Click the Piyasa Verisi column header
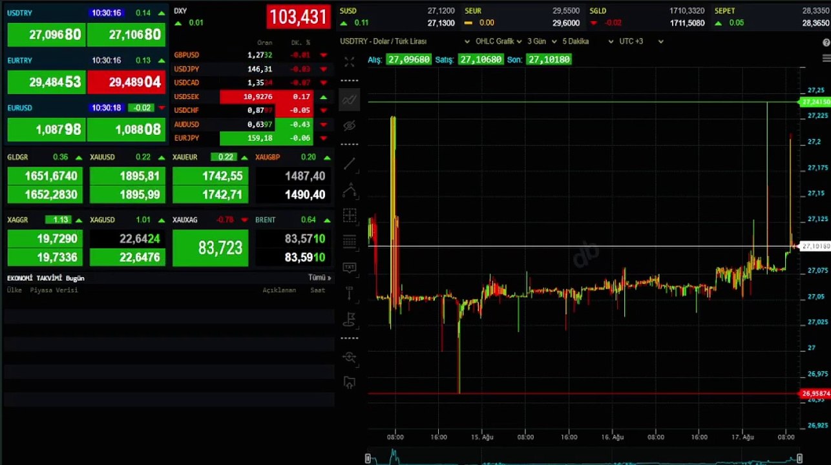Viewport: 831px width, 465px height. coord(54,290)
